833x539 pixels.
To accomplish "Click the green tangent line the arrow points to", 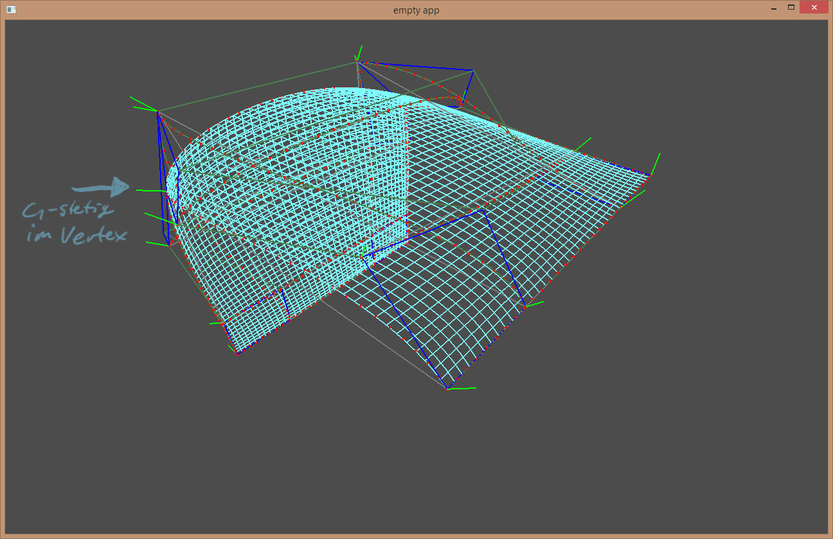I will coord(150,191).
